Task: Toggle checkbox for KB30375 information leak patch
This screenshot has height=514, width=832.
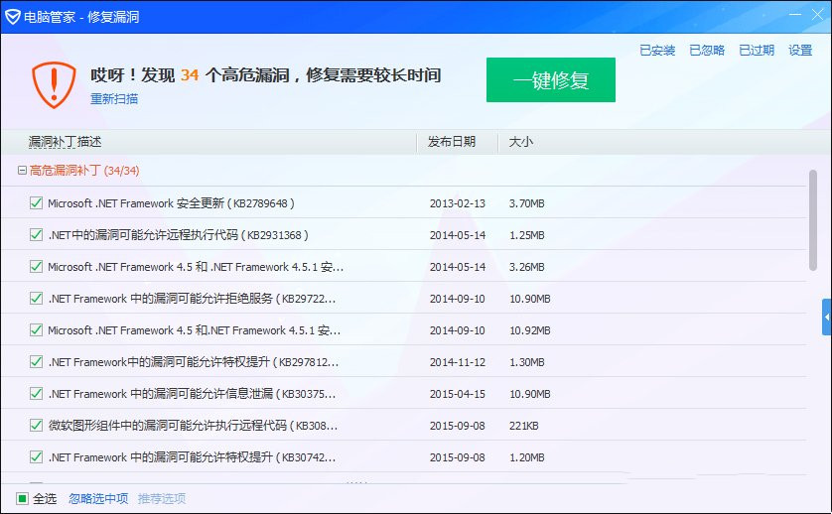Action: (x=36, y=394)
